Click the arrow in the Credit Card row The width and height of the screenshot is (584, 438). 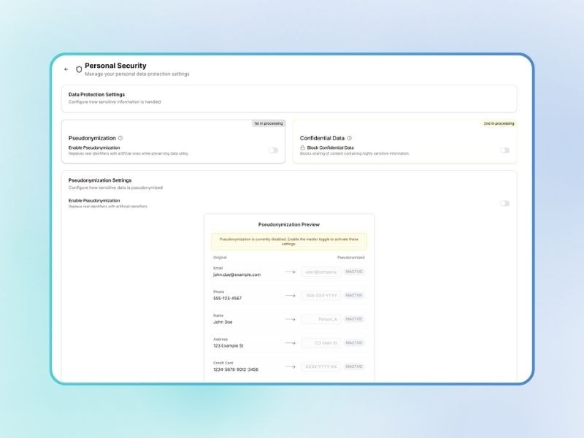290,366
